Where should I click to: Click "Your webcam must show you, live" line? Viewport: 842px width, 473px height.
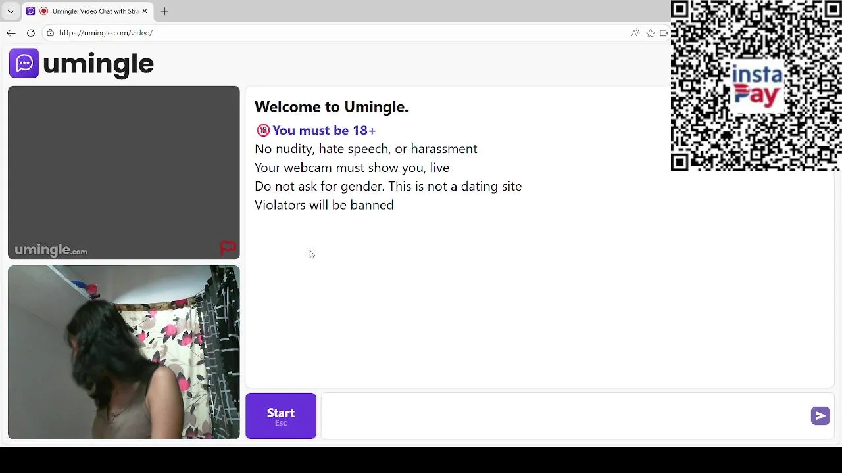click(352, 168)
